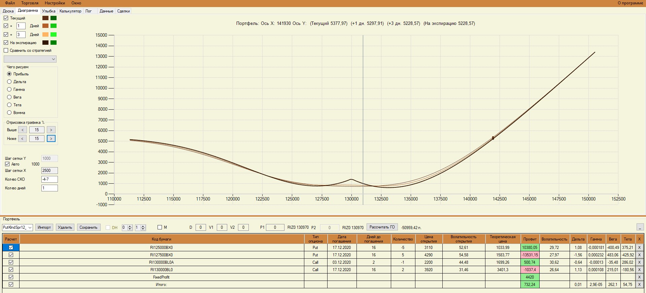
Task: Open the Настройки menu
Action: pyautogui.click(x=55, y=3)
